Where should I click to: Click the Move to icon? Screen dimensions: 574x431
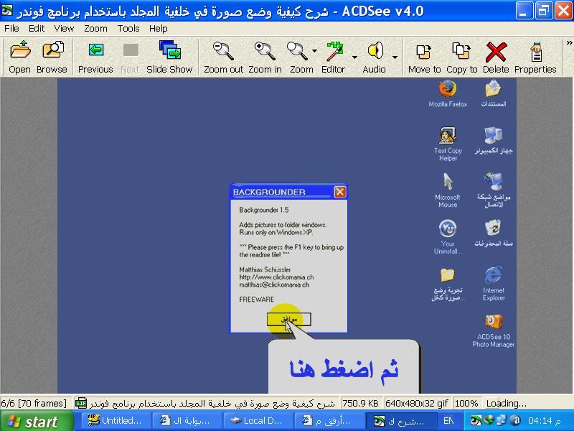424,52
